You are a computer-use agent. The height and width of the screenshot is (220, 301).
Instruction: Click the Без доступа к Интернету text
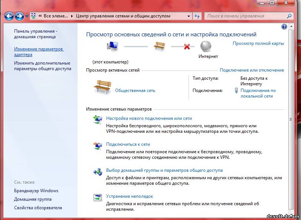[x=254, y=81]
